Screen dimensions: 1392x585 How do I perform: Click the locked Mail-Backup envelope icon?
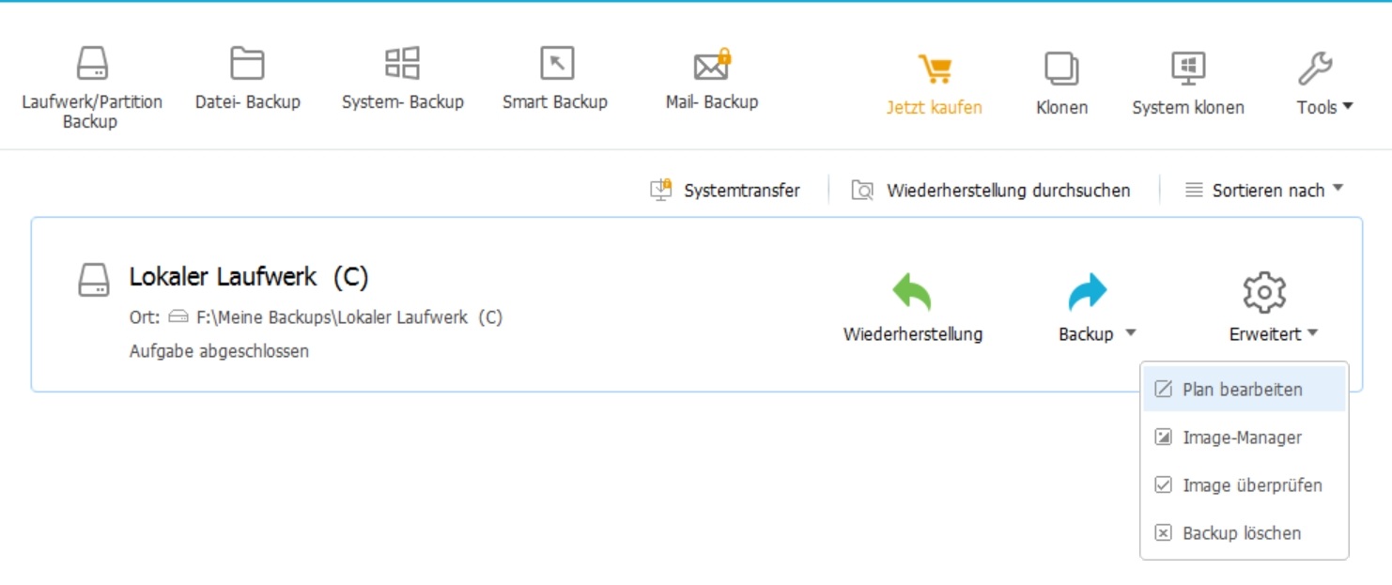[712, 65]
